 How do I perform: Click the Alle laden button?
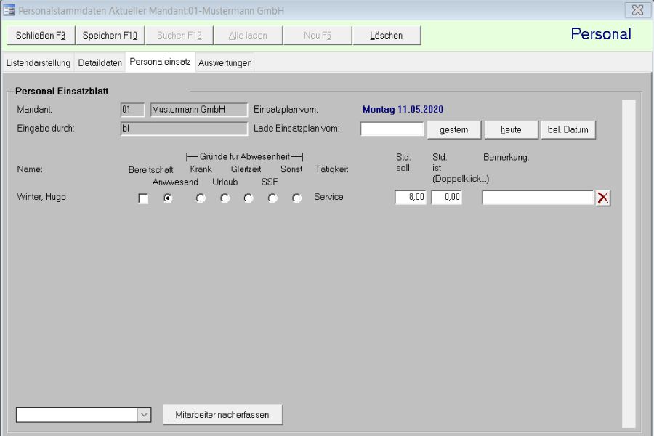tap(249, 36)
